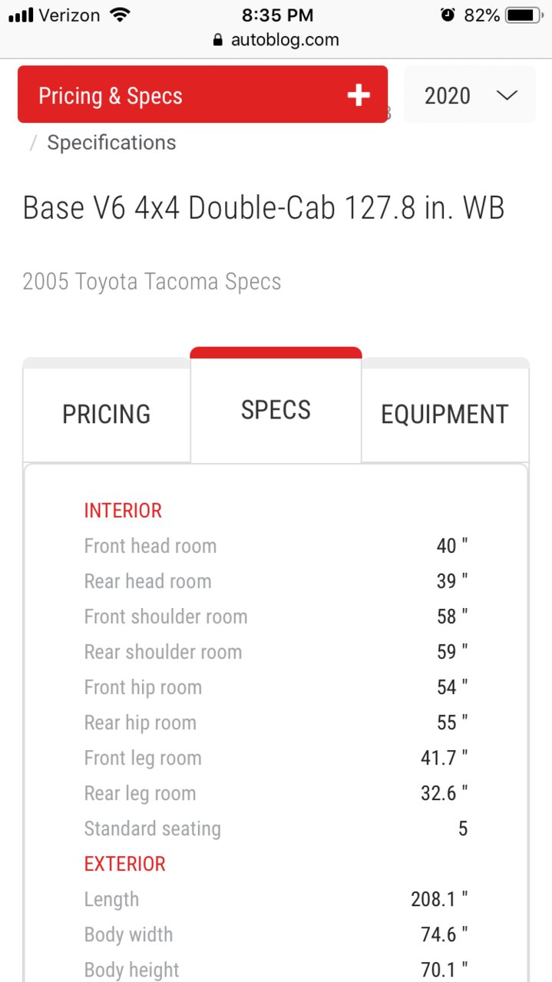The width and height of the screenshot is (552, 982).
Task: Select the Front head room row
Action: coord(276,546)
